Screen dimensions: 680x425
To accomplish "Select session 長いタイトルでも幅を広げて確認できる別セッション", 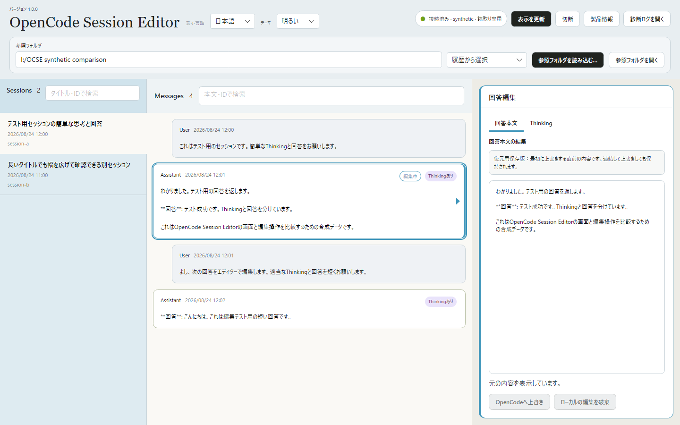I will (73, 175).
